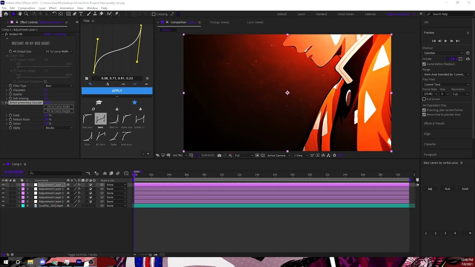Image resolution: width=475 pixels, height=267 pixels.
Task: Select the 'twix' curve preset
Action: (x=101, y=119)
